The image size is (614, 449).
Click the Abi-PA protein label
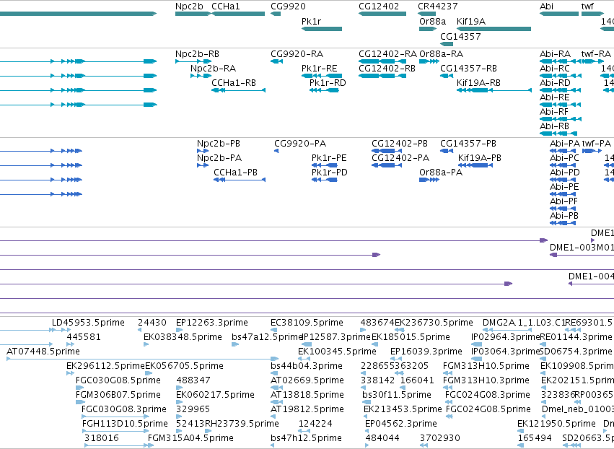click(565, 144)
